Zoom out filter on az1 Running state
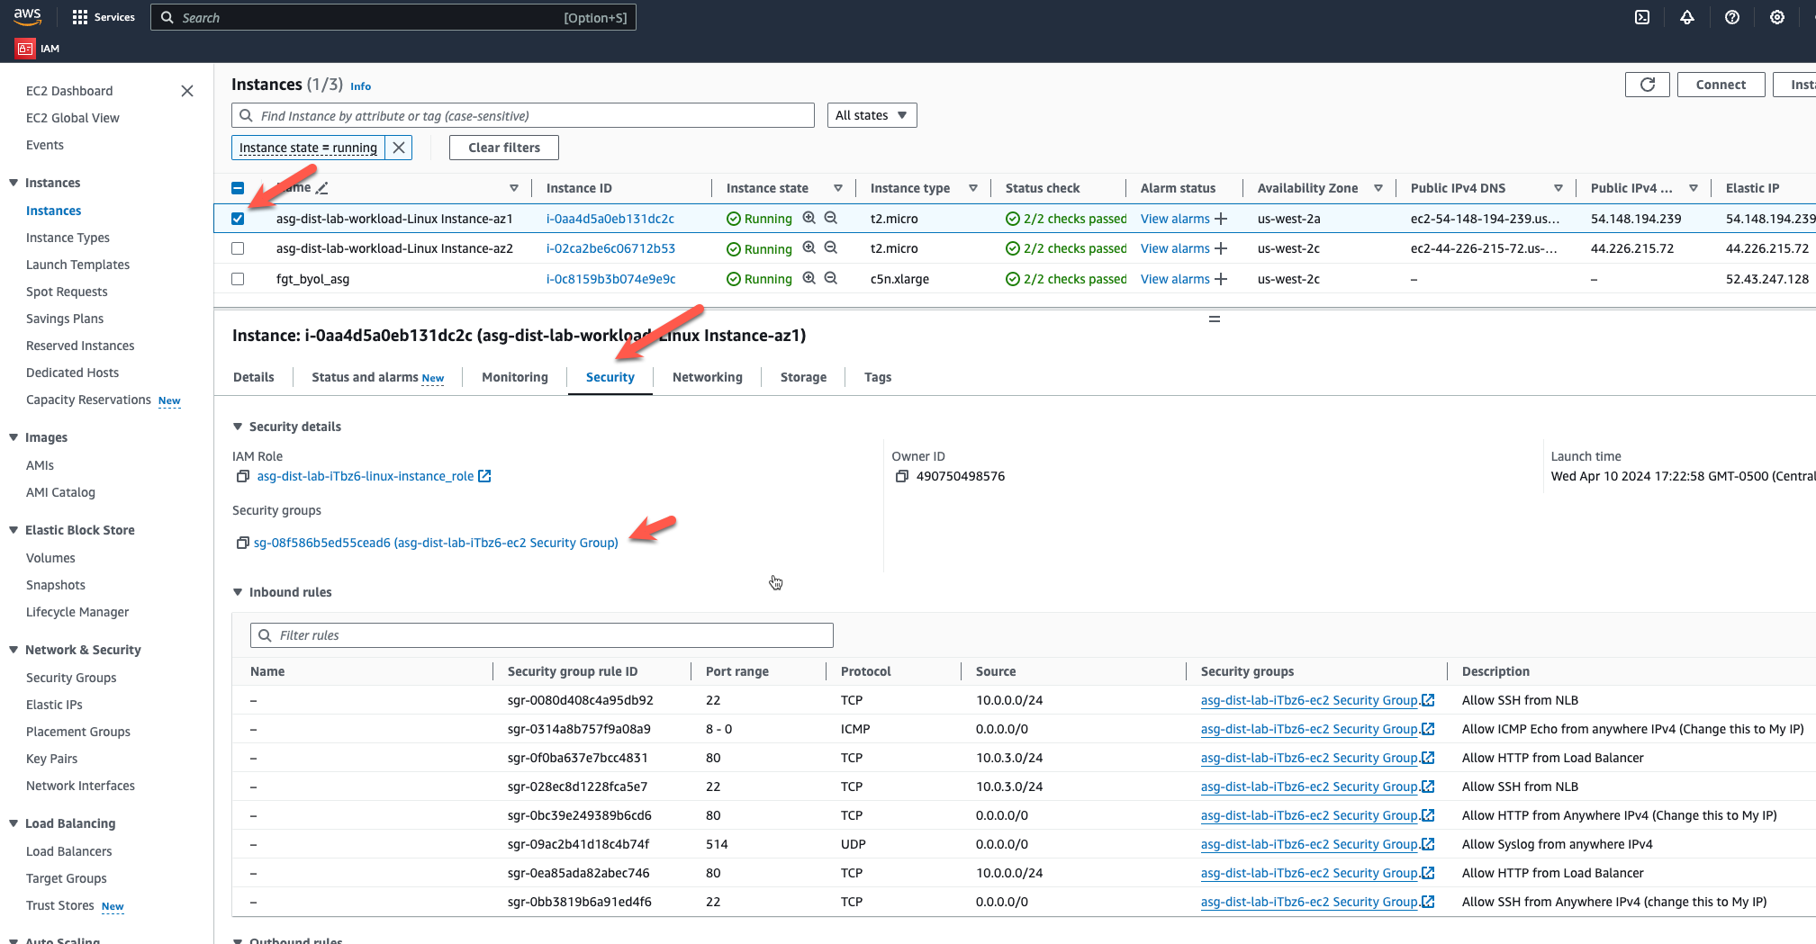Image resolution: width=1816 pixels, height=944 pixels. click(x=831, y=218)
